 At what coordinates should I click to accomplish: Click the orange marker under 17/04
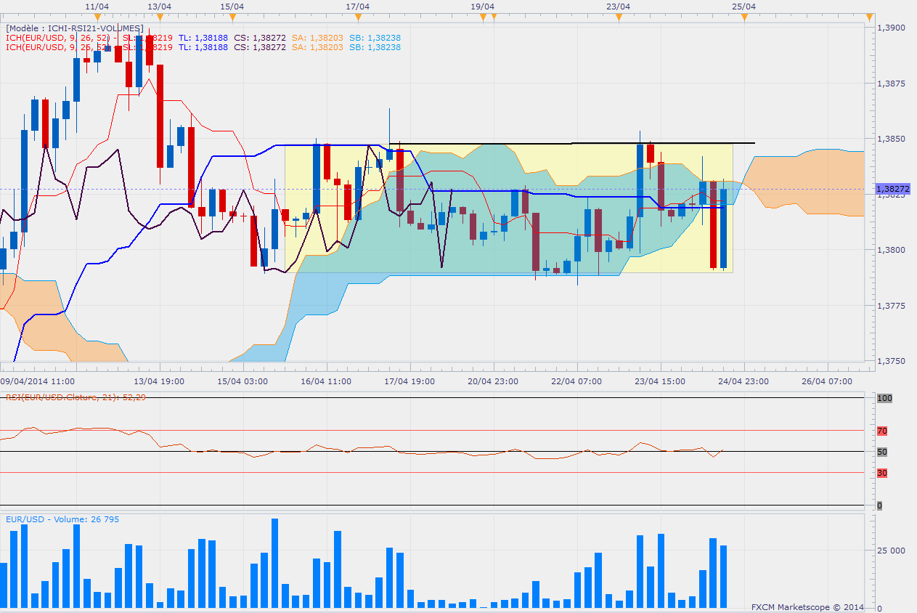358,17
